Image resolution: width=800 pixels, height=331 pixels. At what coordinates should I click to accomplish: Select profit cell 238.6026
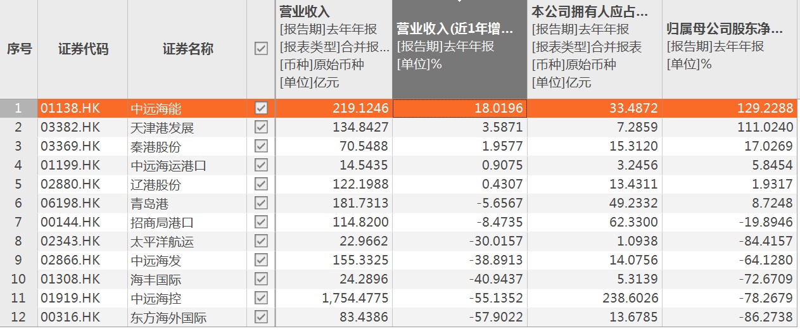[595, 298]
